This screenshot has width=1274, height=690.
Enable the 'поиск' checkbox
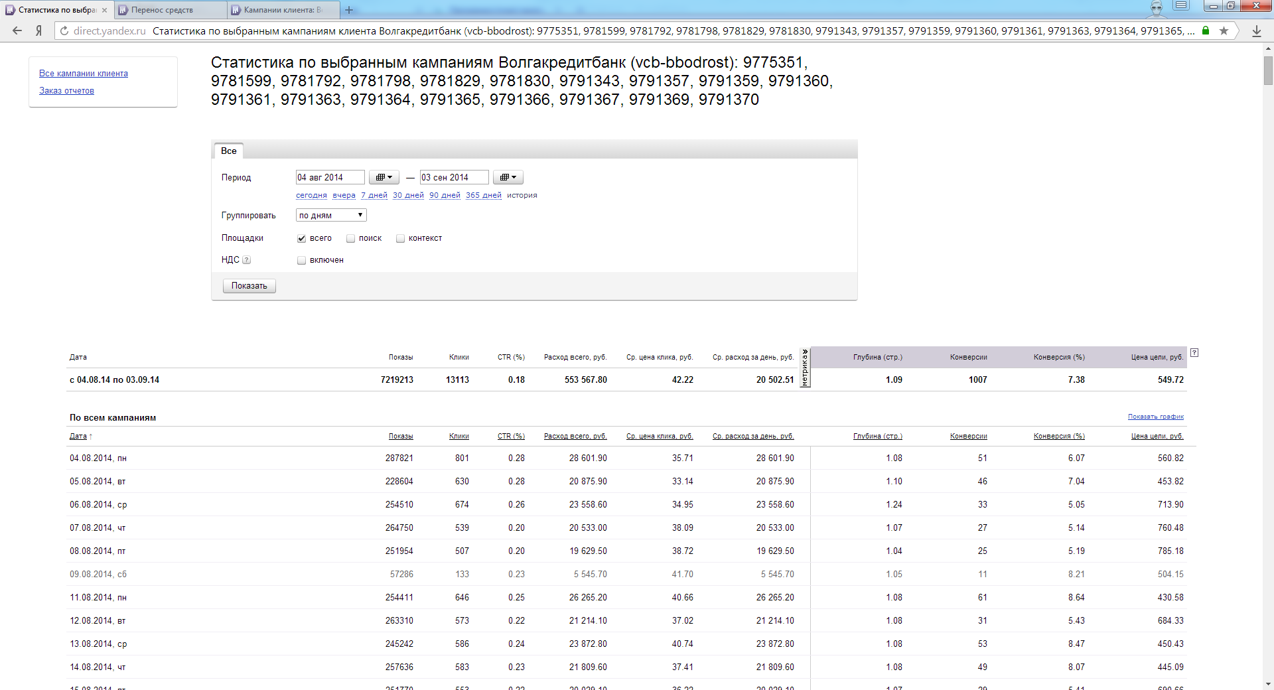click(350, 238)
